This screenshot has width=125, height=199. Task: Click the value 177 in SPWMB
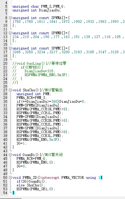tap(56, 37)
